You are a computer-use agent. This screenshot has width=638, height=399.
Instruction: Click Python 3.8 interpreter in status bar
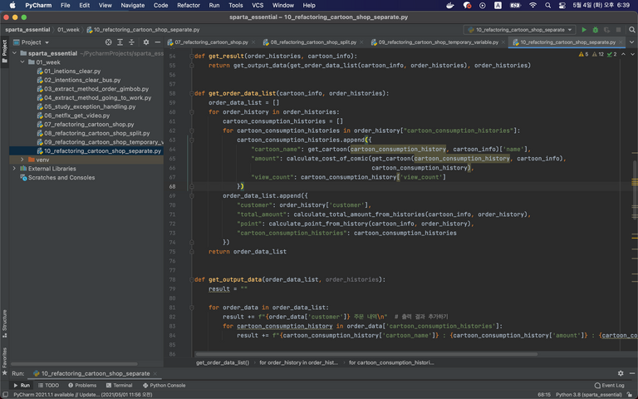590,395
